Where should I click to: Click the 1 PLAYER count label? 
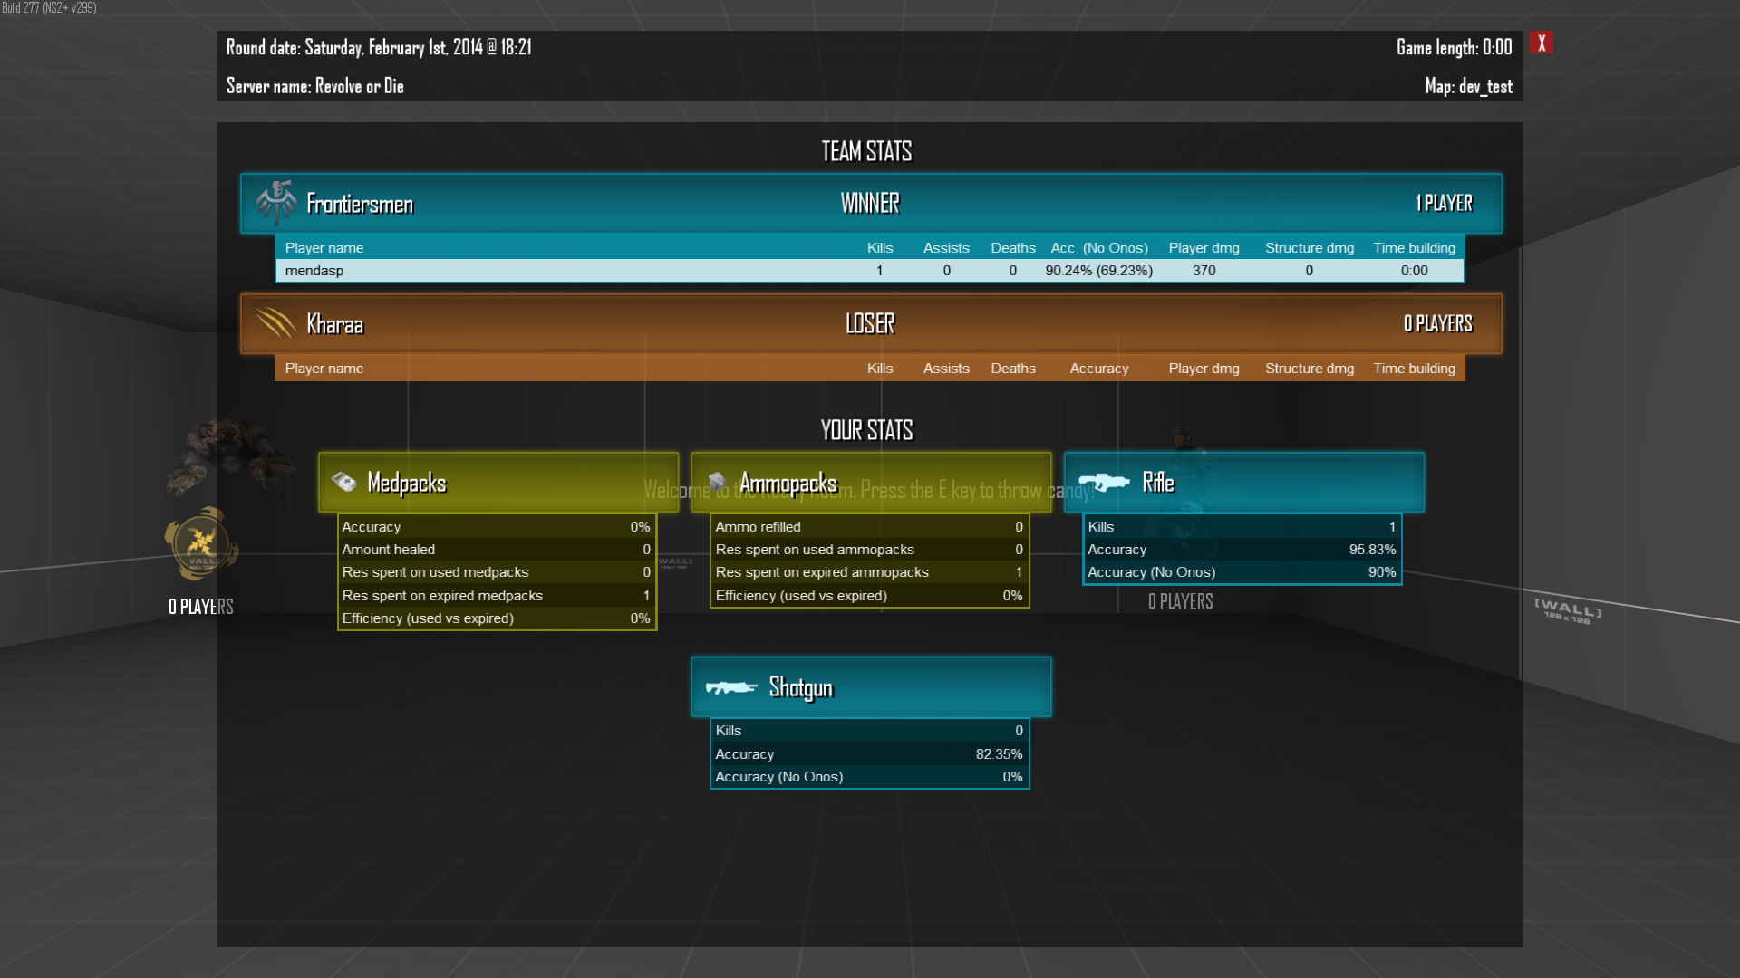[x=1445, y=203]
